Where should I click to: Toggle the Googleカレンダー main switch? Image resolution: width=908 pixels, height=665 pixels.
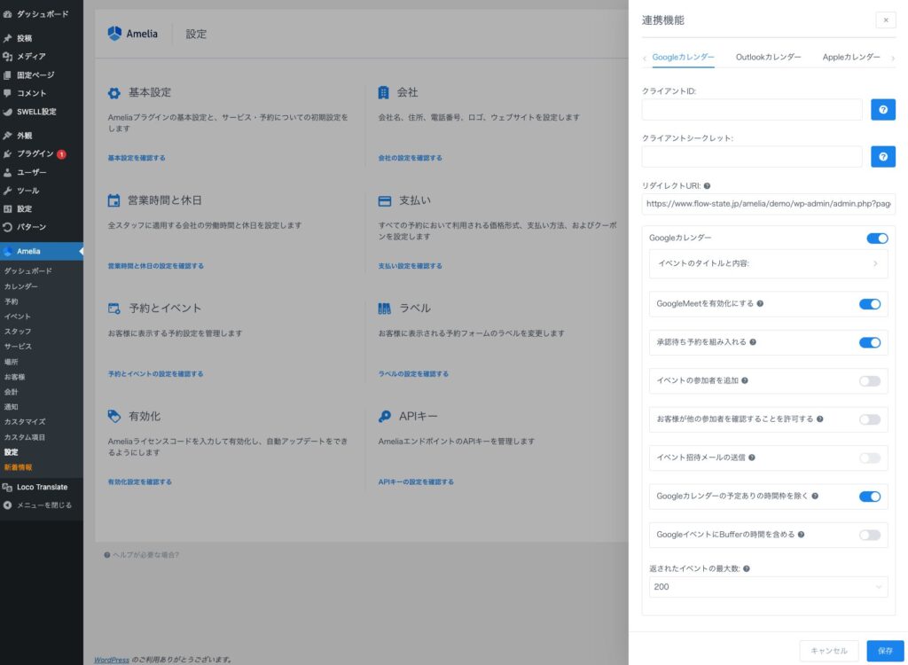[x=876, y=238]
